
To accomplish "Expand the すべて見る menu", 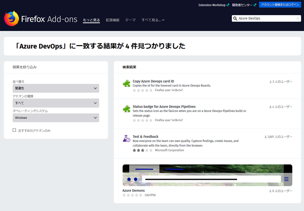I will point(153,20).
